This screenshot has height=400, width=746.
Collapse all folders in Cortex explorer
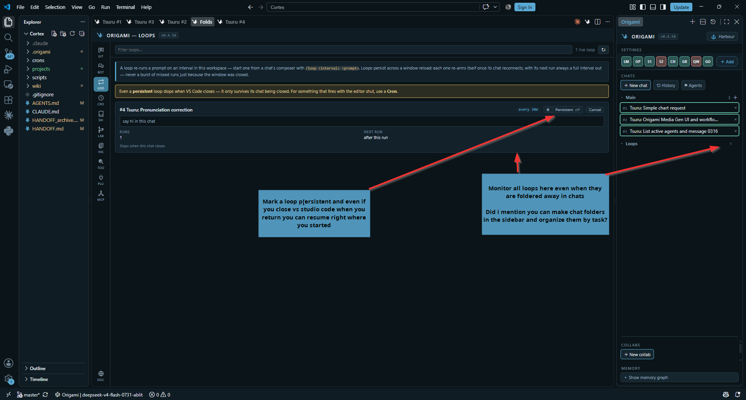pos(82,34)
